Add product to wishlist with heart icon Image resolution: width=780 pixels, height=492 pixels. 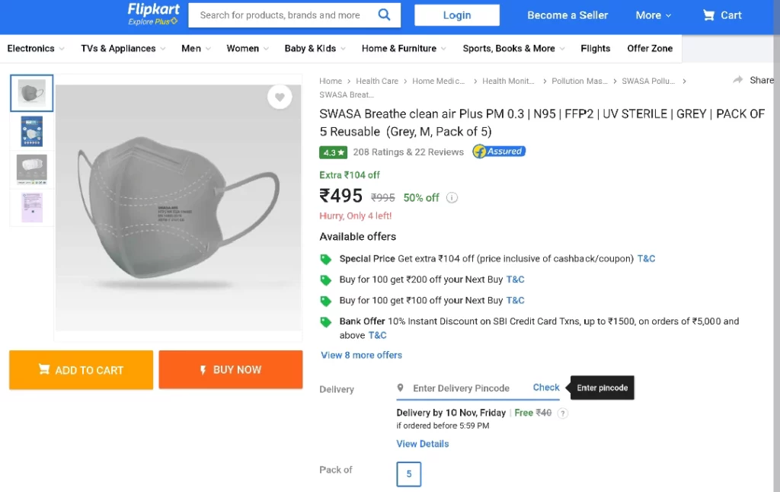pyautogui.click(x=280, y=97)
